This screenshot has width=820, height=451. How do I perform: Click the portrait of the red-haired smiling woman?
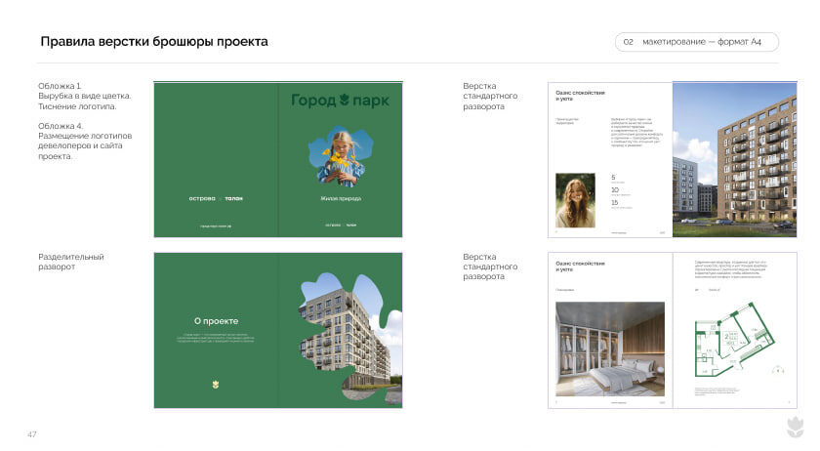pyautogui.click(x=575, y=200)
